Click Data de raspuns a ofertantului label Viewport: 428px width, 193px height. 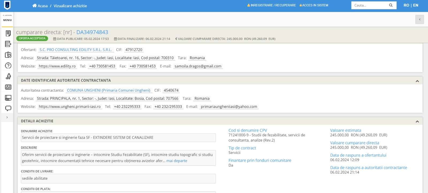click(x=358, y=155)
